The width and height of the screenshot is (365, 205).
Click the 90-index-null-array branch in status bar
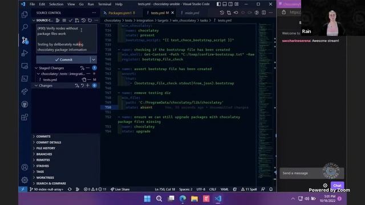[46, 189]
